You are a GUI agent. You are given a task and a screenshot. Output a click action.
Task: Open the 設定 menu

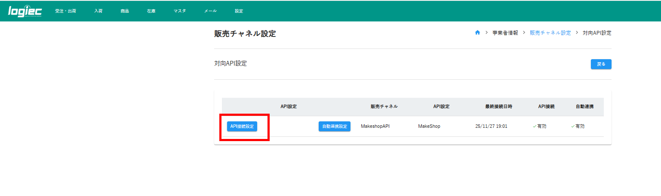239,11
